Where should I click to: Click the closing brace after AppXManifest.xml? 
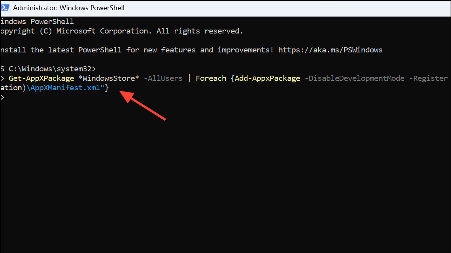click(107, 87)
